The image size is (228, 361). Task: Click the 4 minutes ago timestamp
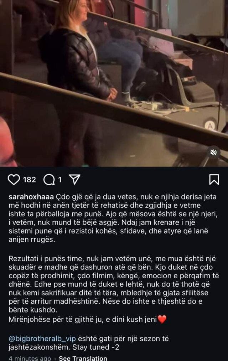pos(30,358)
